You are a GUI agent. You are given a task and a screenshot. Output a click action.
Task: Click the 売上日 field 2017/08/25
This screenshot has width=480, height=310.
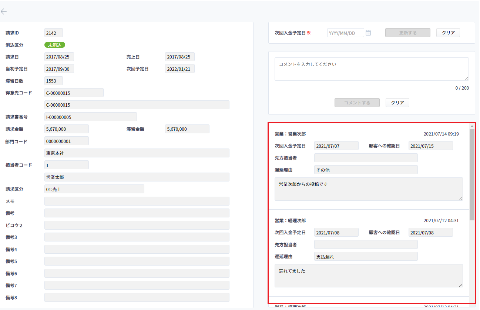[x=180, y=57]
